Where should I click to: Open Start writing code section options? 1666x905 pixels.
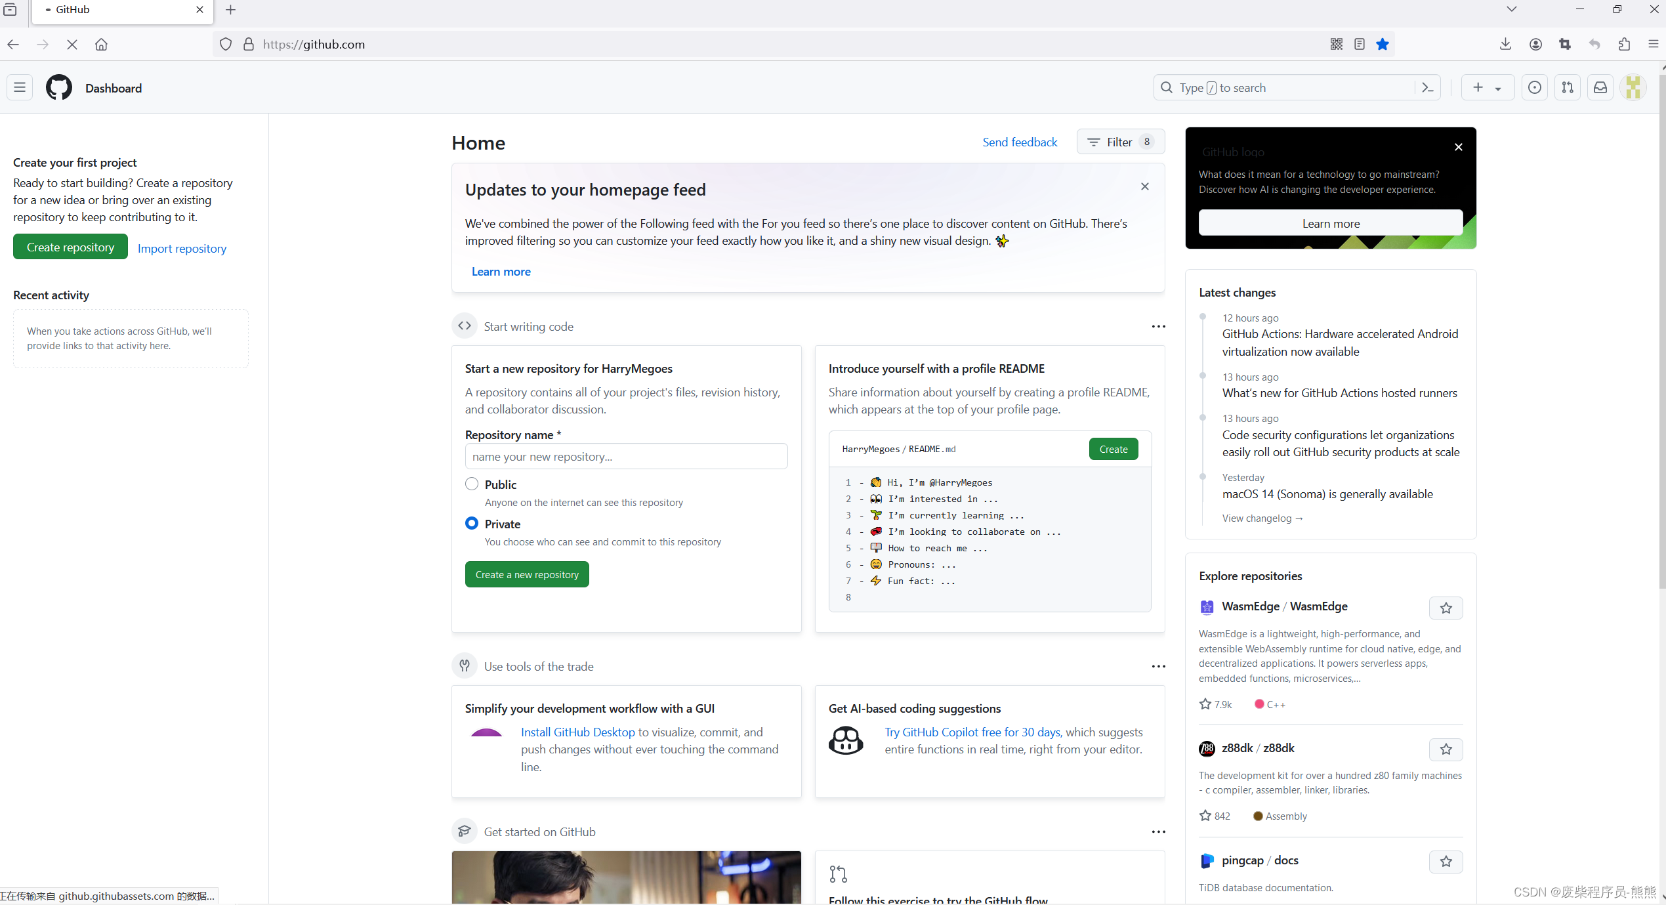(1159, 326)
